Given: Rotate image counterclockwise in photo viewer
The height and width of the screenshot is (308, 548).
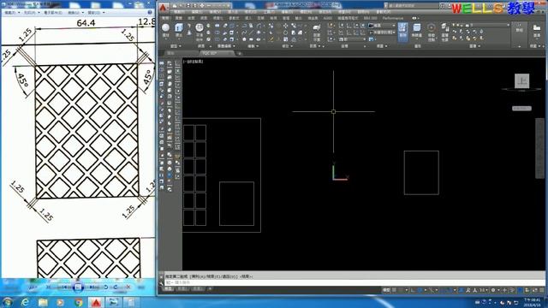Looking at the screenshot, I should (106, 287).
